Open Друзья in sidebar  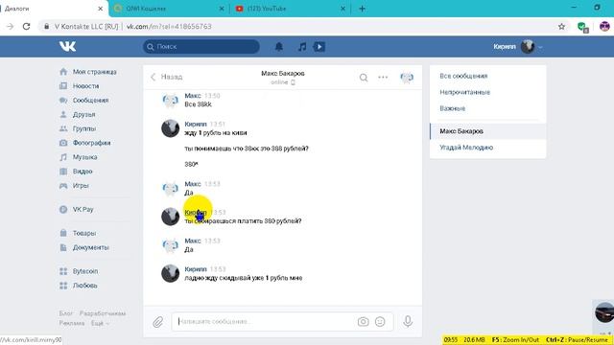point(83,115)
